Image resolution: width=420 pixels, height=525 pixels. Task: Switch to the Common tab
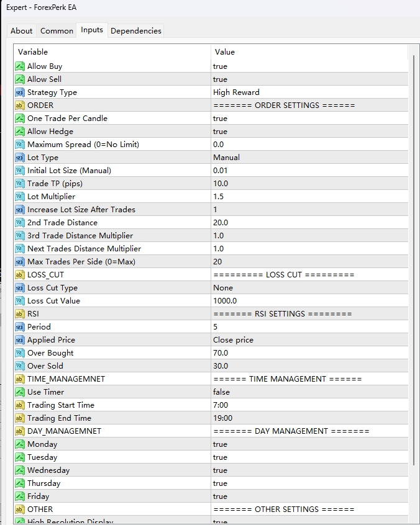pyautogui.click(x=57, y=30)
